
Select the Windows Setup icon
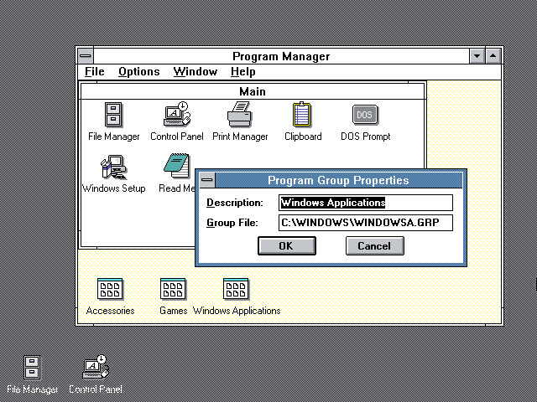click(114, 167)
